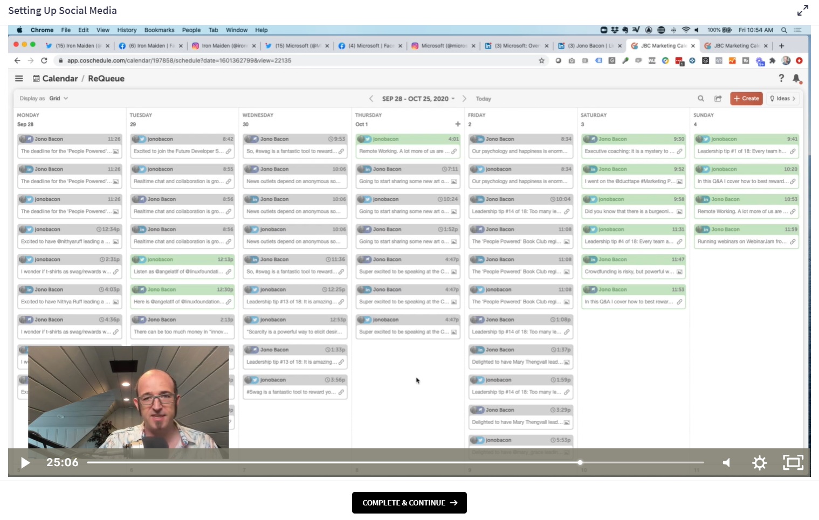Open Excited to have @nithyaruff post

point(70,236)
